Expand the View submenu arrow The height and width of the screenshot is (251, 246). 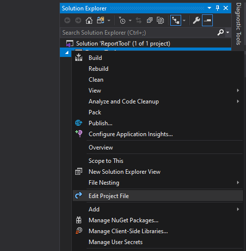coord(238,91)
